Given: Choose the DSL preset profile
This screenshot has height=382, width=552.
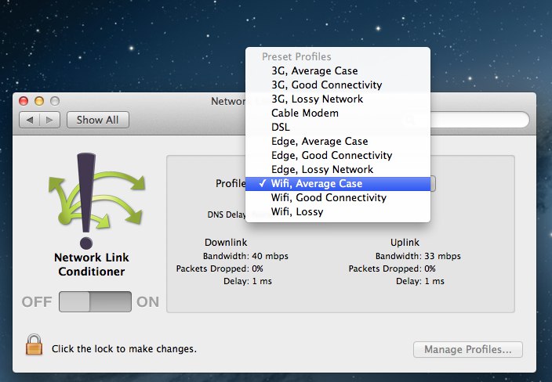Looking at the screenshot, I should pos(338,128).
